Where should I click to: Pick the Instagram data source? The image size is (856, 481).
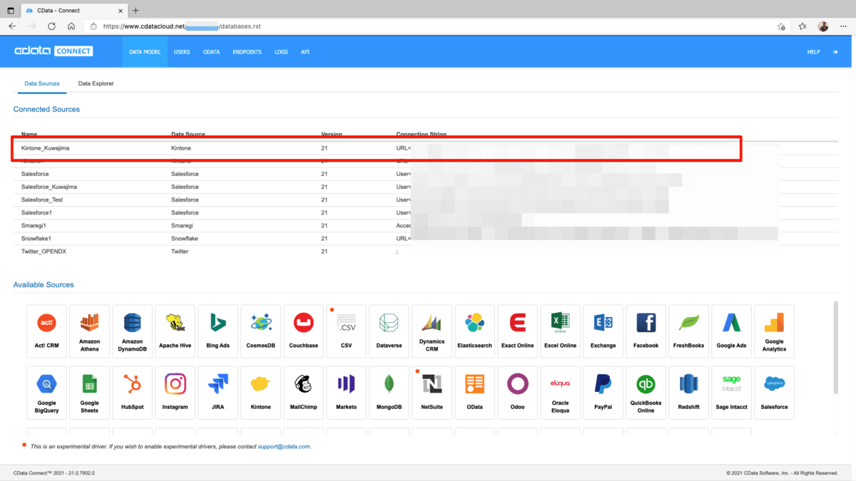pyautogui.click(x=175, y=393)
